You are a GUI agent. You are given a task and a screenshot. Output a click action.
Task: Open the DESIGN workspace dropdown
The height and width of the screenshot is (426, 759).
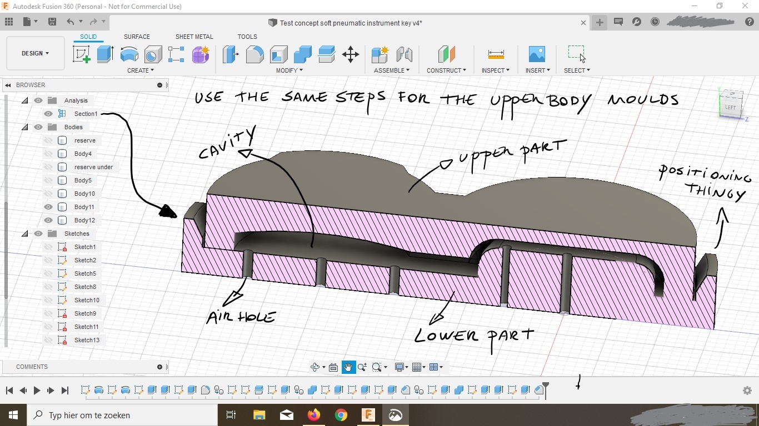pos(35,53)
